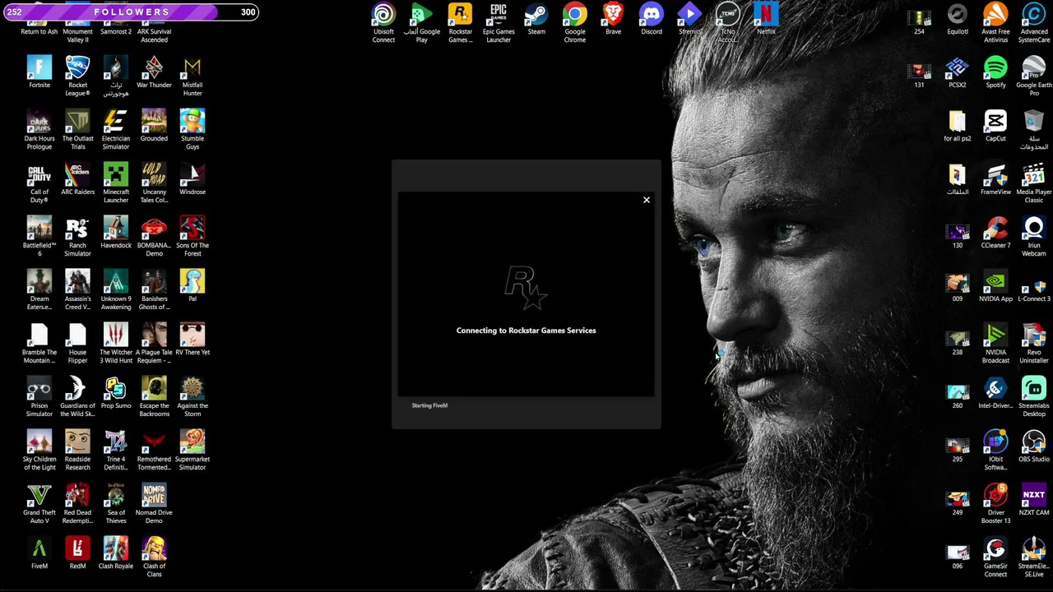Select the Netflix desktop icon
The width and height of the screenshot is (1053, 592).
(766, 19)
